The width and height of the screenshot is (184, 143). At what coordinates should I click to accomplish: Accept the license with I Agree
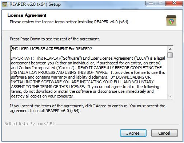[133, 133]
